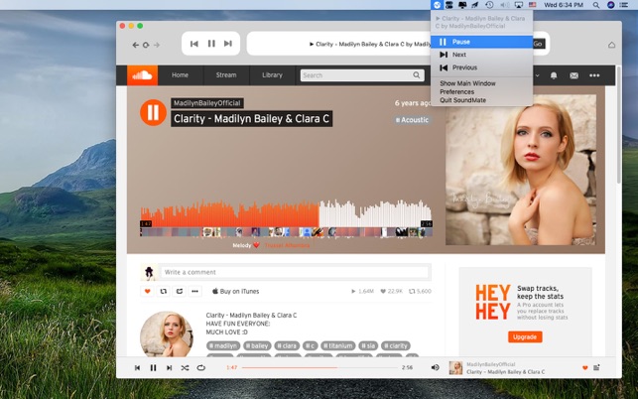Pause with the large orange button

pos(153,112)
